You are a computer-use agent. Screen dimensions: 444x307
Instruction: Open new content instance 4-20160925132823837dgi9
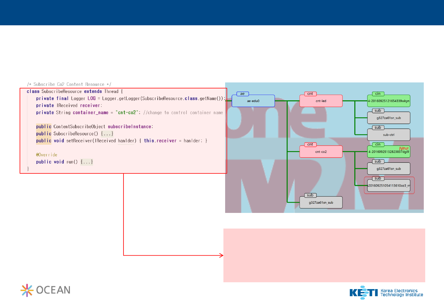point(389,152)
